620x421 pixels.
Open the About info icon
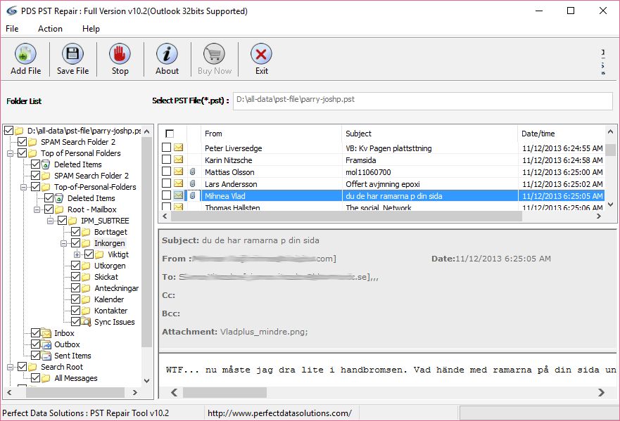tap(167, 54)
